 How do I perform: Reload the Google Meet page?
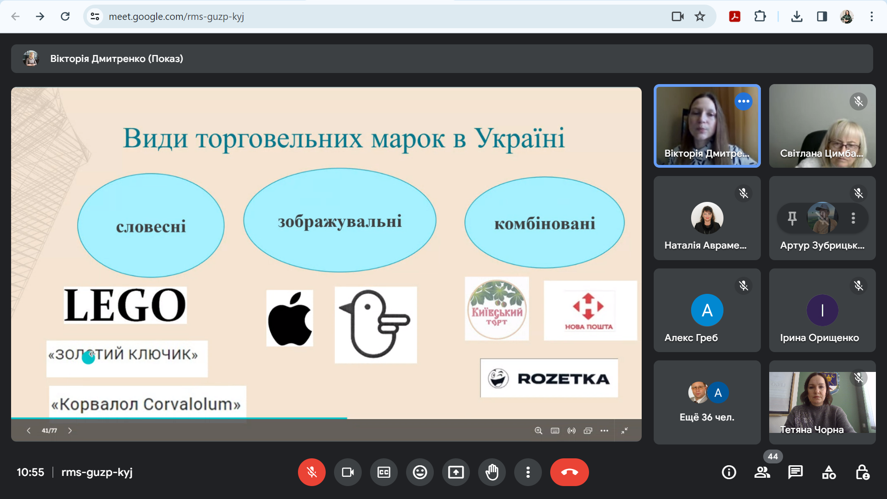(x=65, y=17)
